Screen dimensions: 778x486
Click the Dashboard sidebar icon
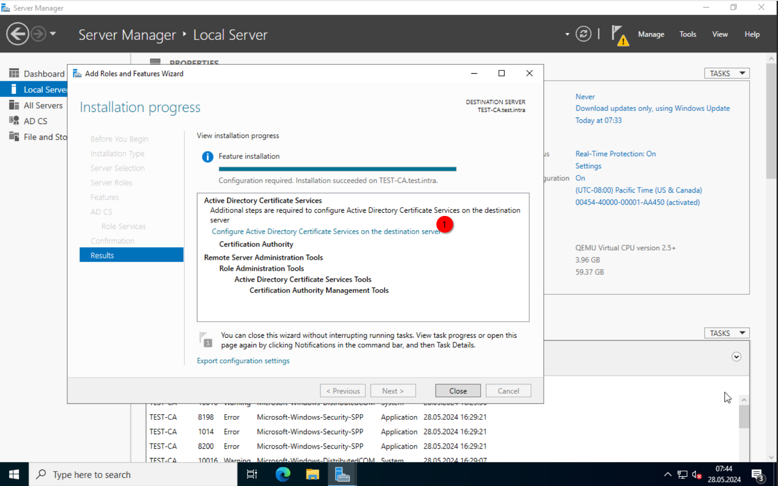pyautogui.click(x=14, y=73)
